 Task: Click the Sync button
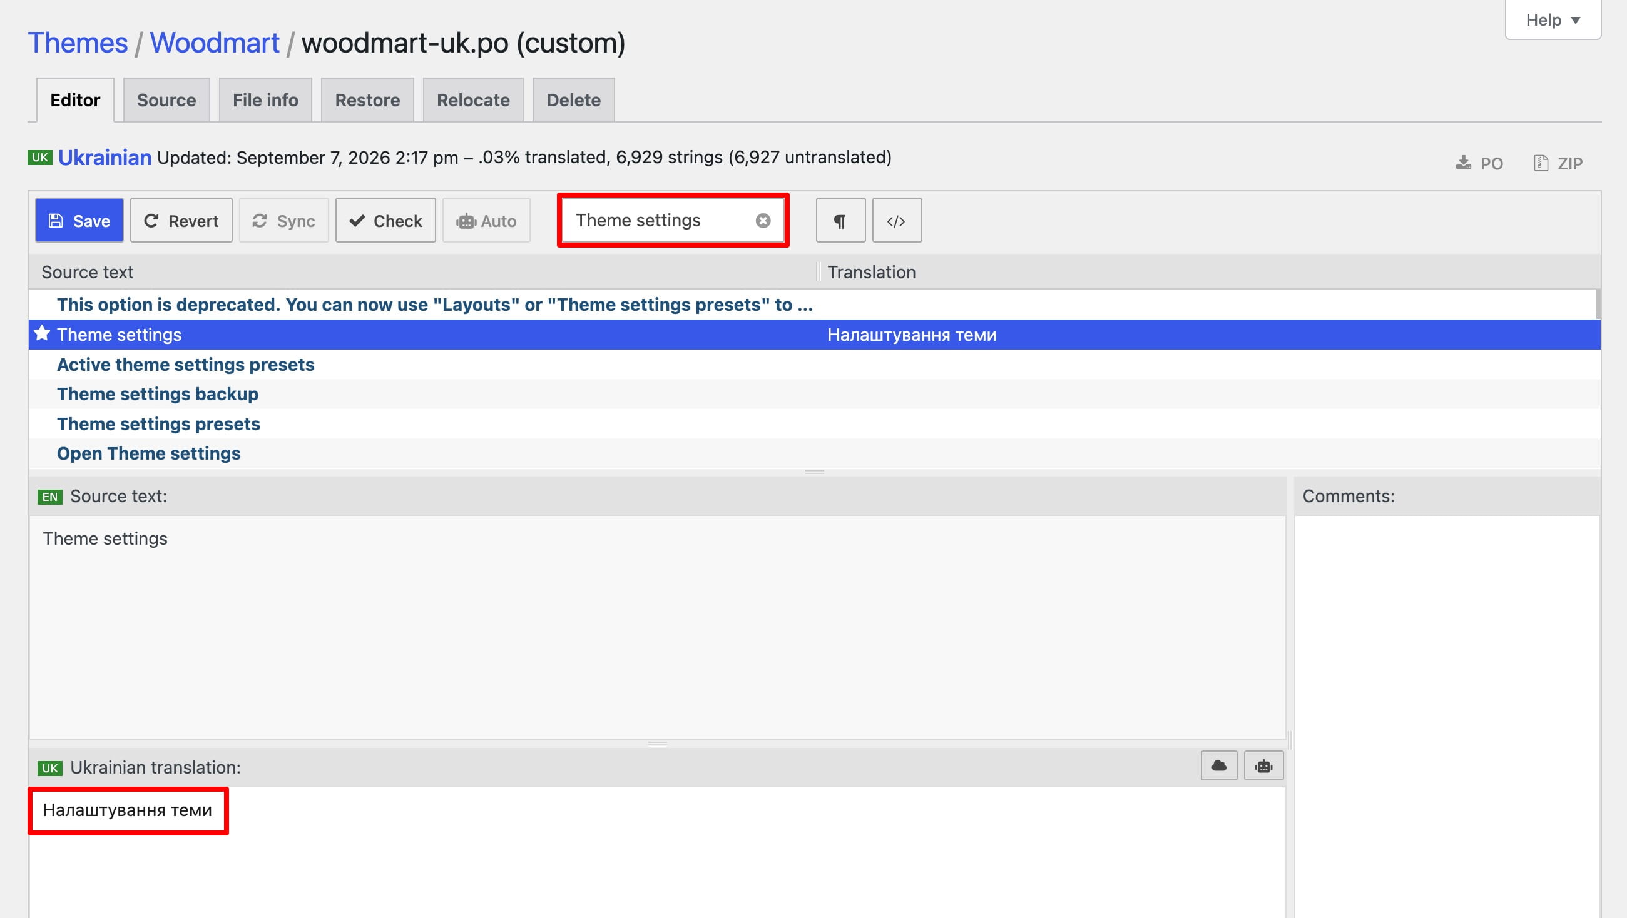[283, 220]
